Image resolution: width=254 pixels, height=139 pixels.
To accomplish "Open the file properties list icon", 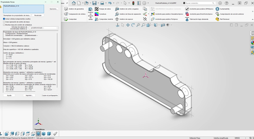I will coord(139,3).
